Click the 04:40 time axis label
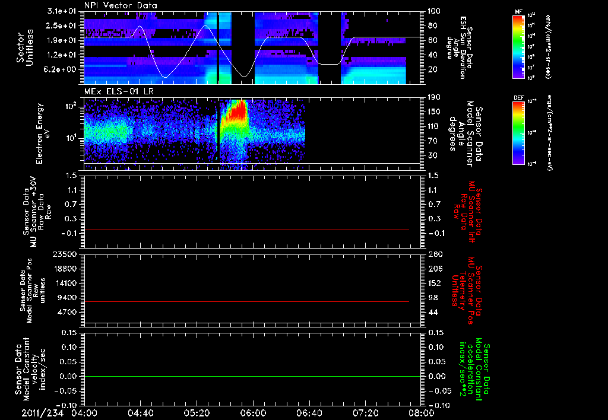 [140, 413]
